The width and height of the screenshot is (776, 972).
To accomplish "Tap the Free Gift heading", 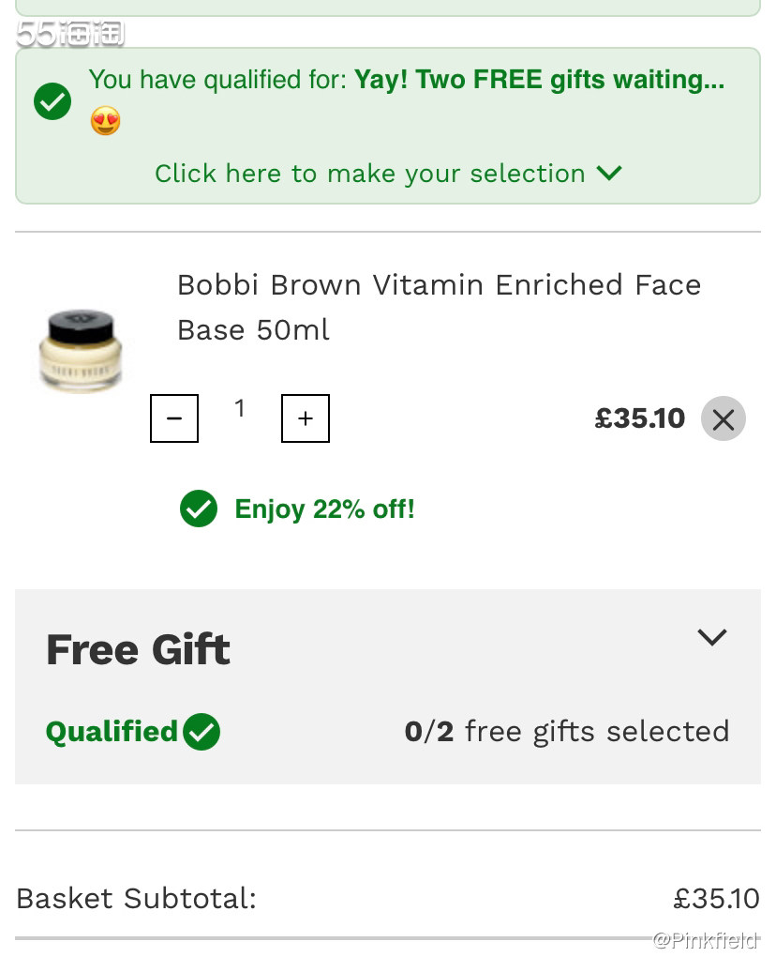I will click(138, 649).
